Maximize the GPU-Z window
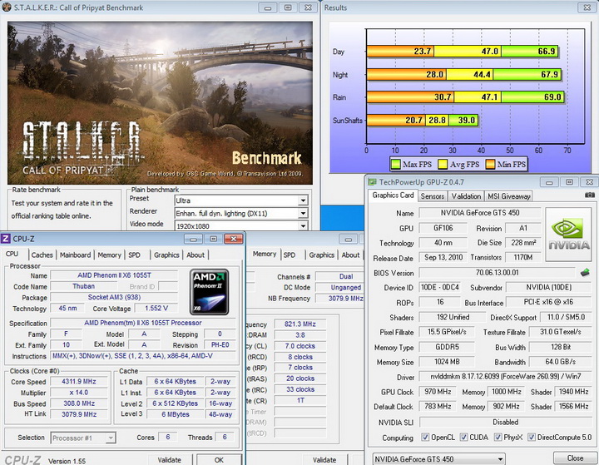This screenshot has width=599, height=465. (569, 182)
